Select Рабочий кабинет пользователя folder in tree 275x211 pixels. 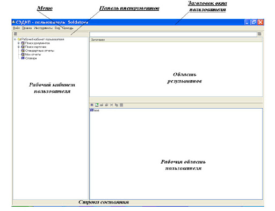(x=42, y=39)
